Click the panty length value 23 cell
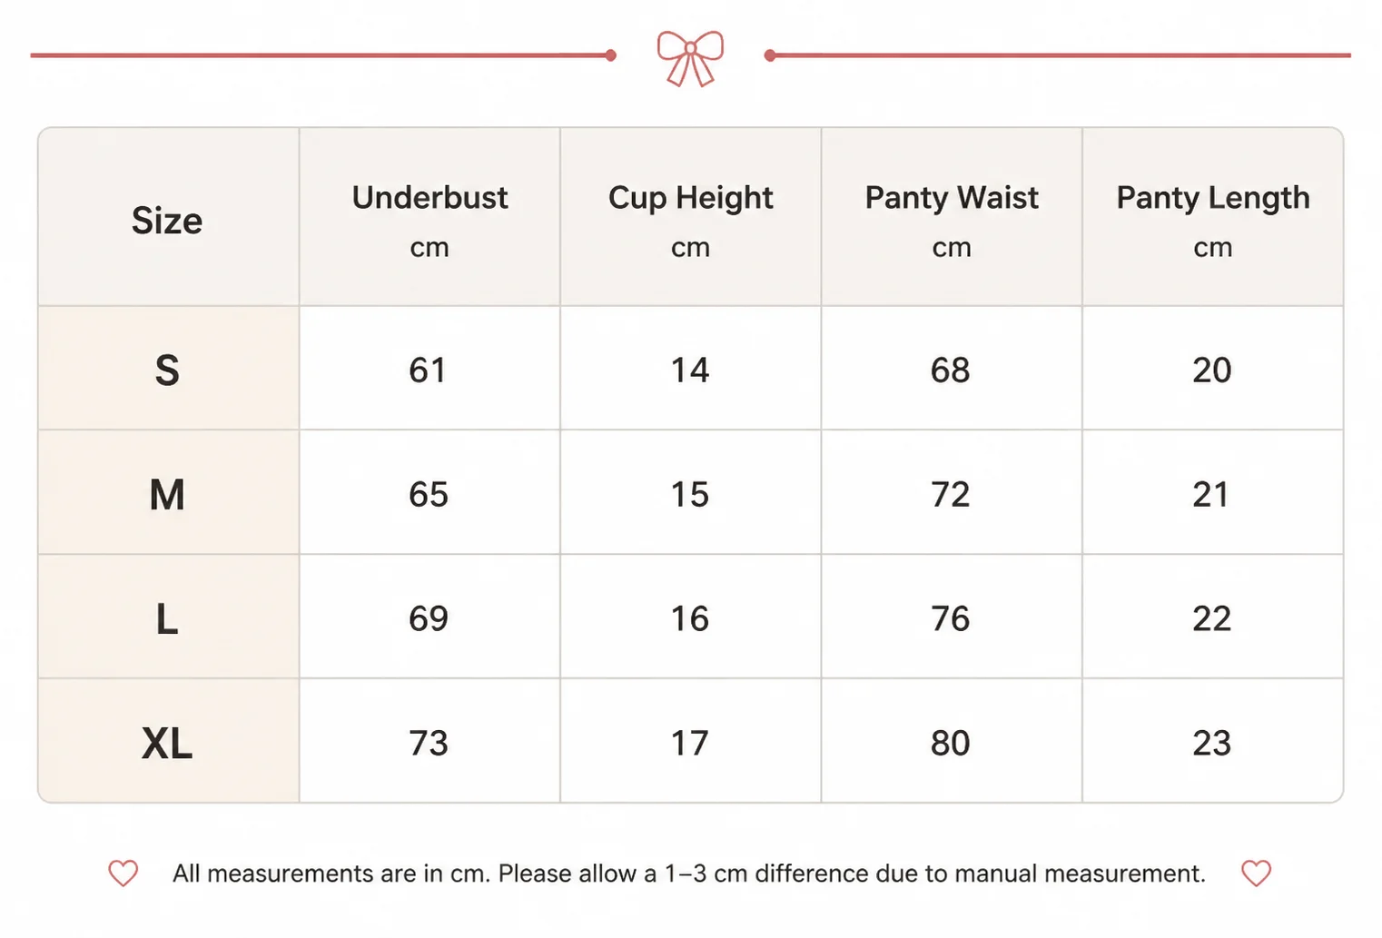 click(x=1213, y=741)
